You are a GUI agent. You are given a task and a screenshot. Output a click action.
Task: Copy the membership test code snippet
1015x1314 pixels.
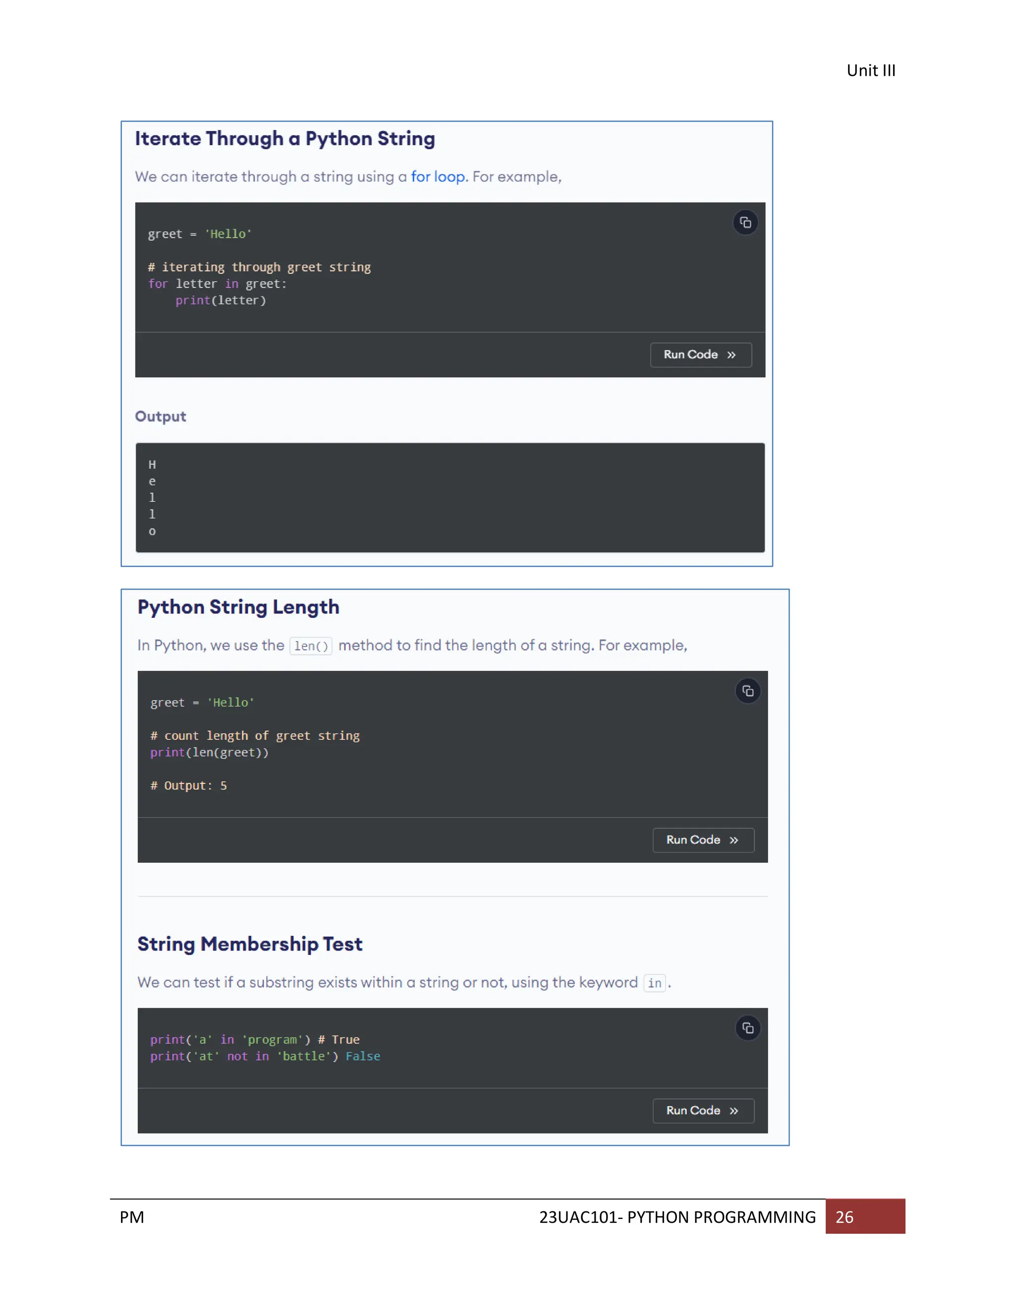pos(747,1027)
